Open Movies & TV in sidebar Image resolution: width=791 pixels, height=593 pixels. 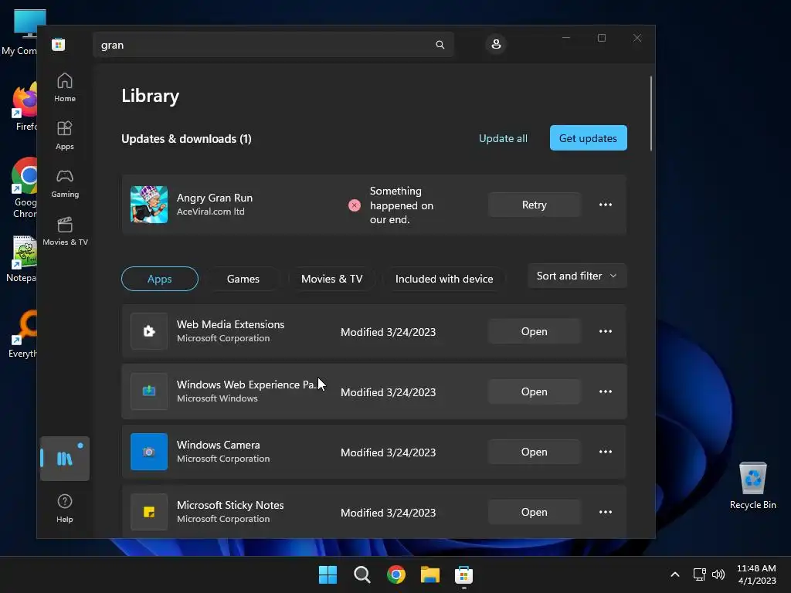(65, 232)
